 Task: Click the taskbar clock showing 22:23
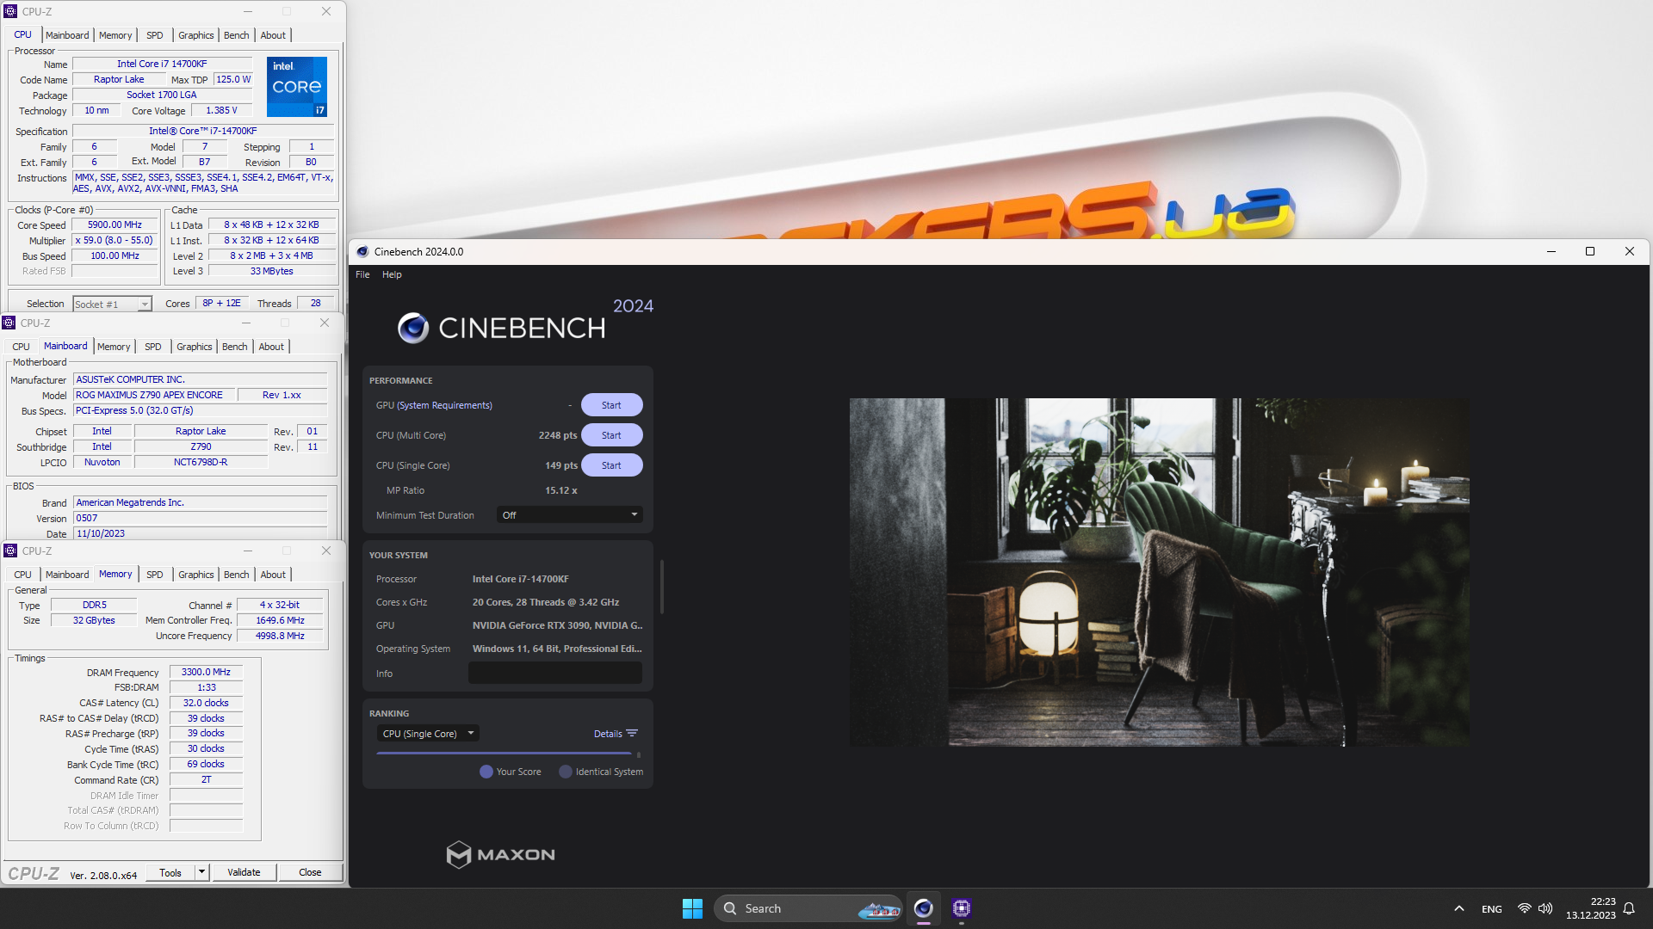coord(1591,908)
